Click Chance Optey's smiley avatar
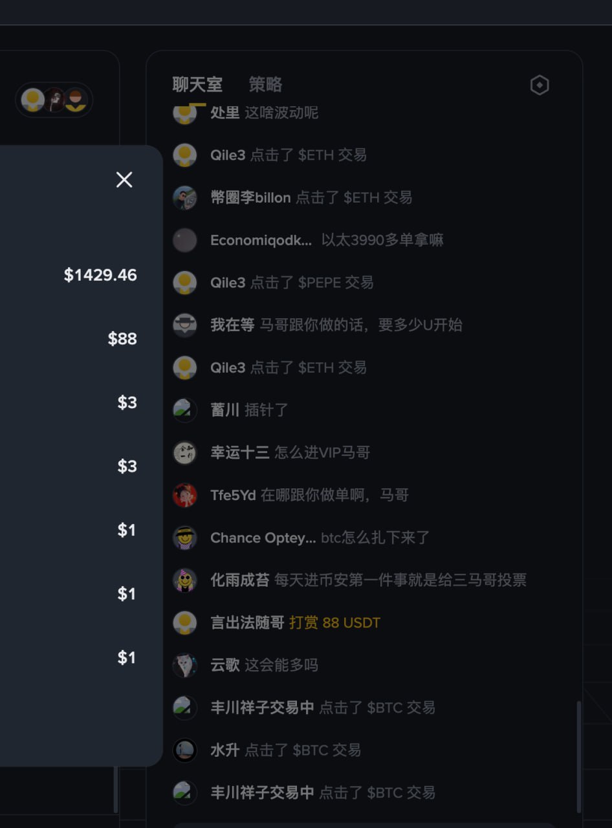Viewport: 612px width, 828px height. 185,538
